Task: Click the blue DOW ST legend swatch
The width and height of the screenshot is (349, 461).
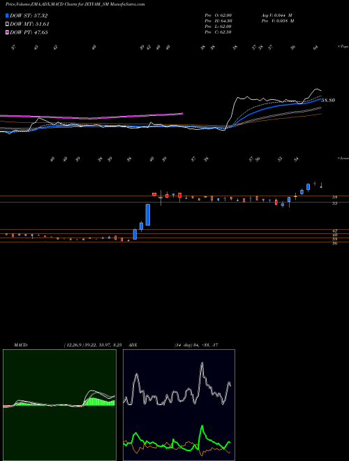Action: tap(7, 15)
